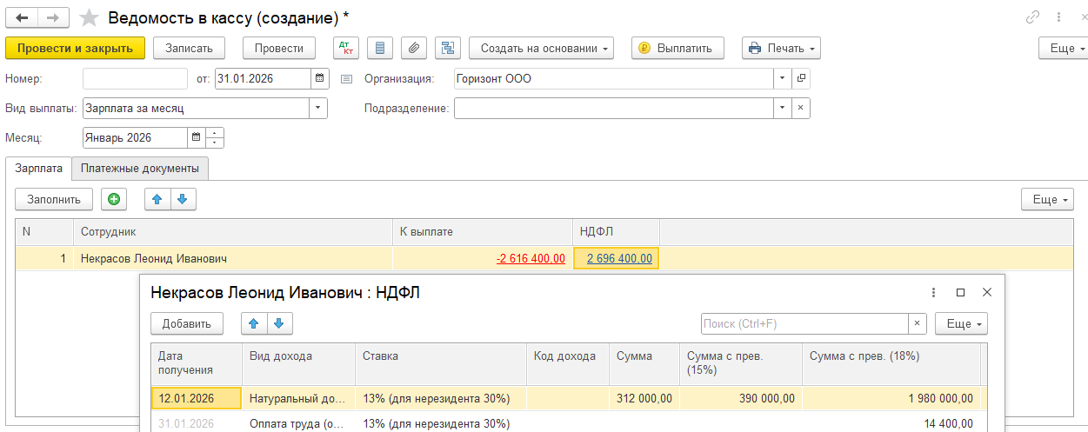The width and height of the screenshot is (1088, 432).
Task: Open the document structure hierarchy icon
Action: (x=448, y=48)
